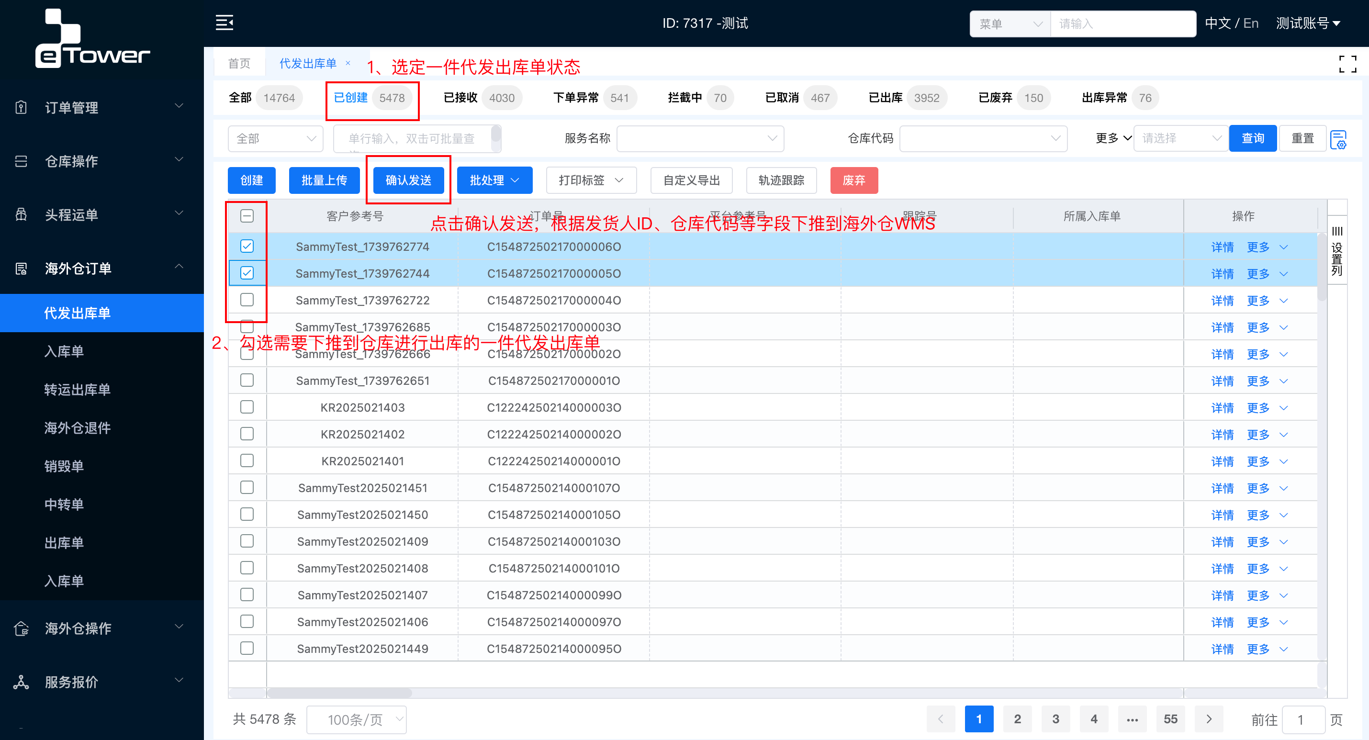
Task: Uncheck the SammyTest_1739762774 row checkbox
Action: [247, 246]
